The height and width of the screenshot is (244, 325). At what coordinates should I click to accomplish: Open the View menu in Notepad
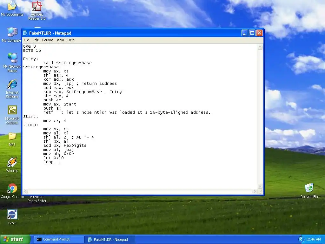[60, 40]
